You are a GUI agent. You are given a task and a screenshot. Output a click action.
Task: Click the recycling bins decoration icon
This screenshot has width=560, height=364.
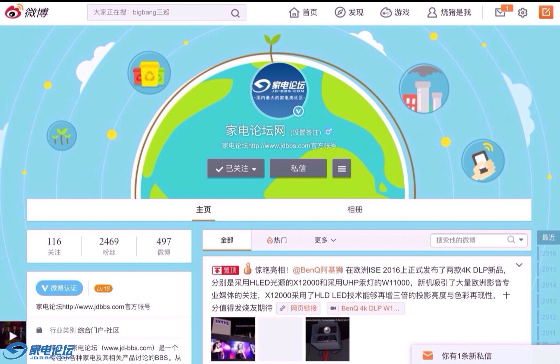pyautogui.click(x=149, y=73)
